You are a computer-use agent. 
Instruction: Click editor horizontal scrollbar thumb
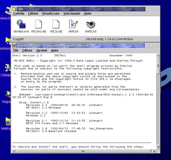83,151
